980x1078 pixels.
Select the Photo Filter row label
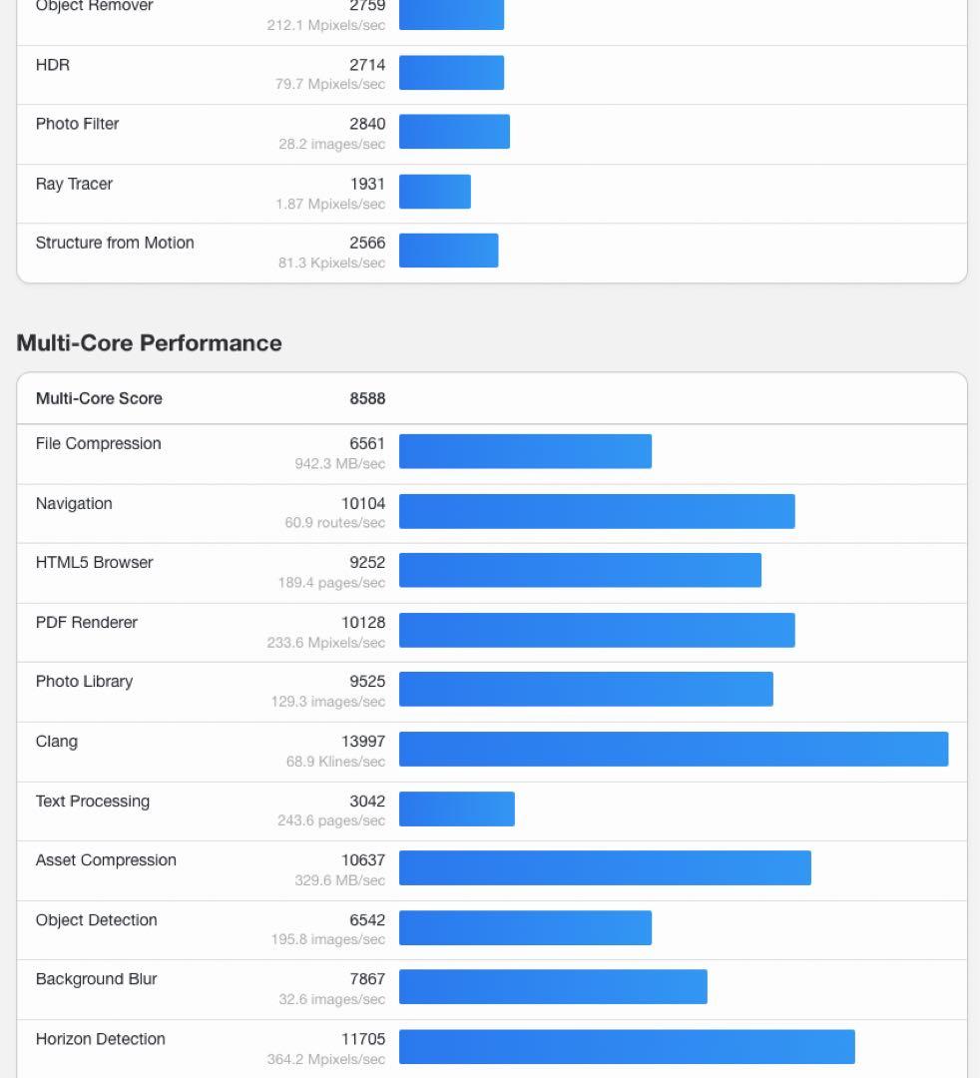pyautogui.click(x=77, y=124)
